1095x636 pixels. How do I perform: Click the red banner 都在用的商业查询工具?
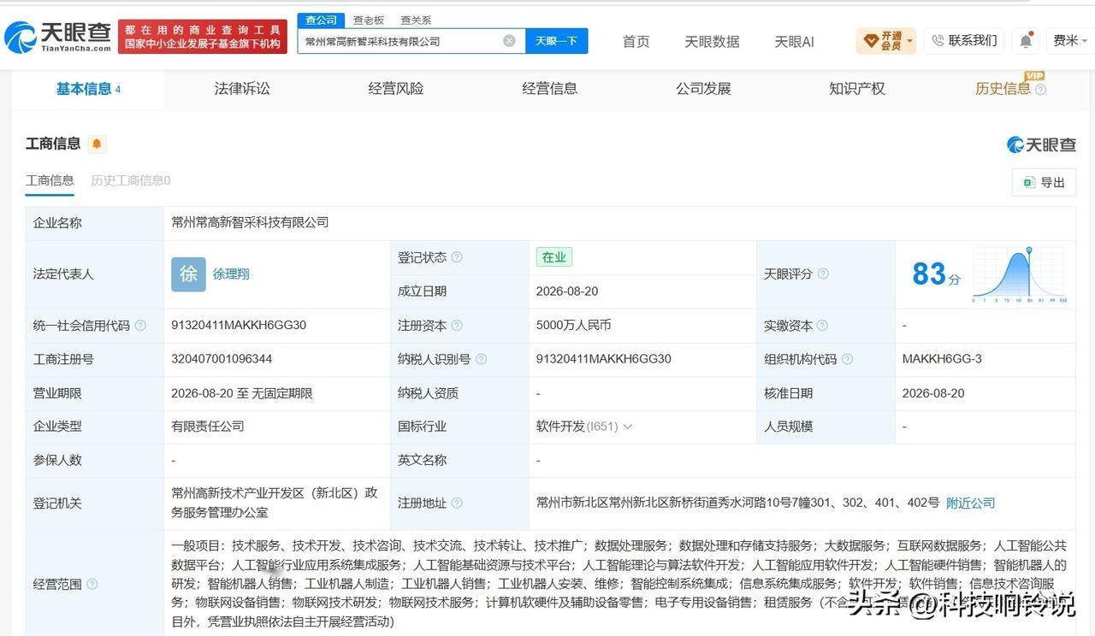[203, 37]
